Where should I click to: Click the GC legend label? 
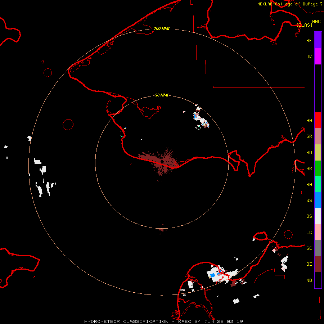(x=309, y=248)
